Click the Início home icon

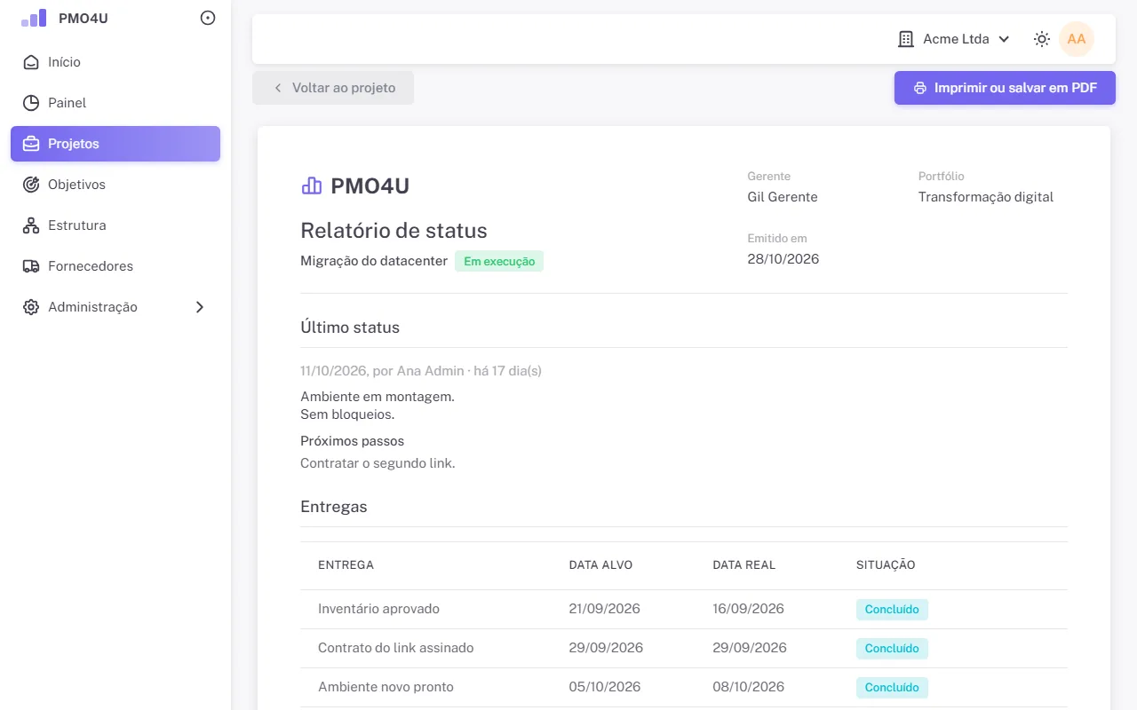[31, 62]
